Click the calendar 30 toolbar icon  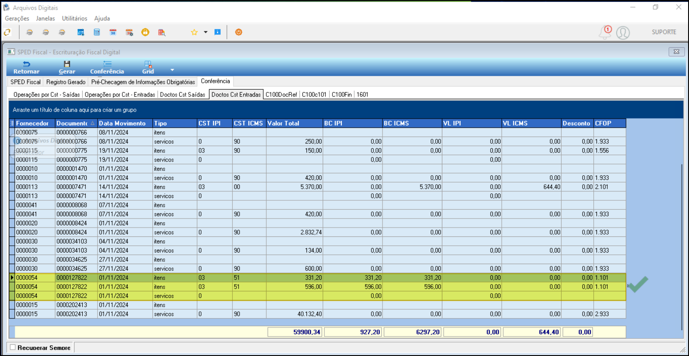pyautogui.click(x=113, y=32)
